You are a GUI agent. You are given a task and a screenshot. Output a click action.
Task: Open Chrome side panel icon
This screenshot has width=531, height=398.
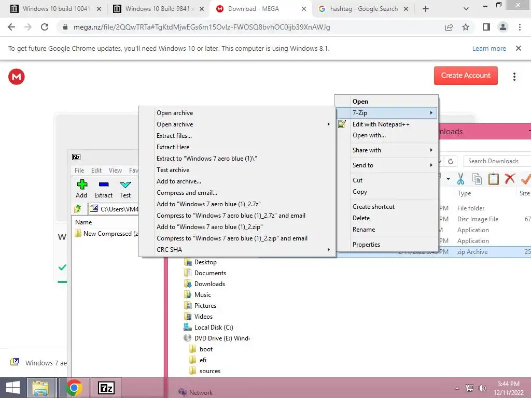[x=486, y=27]
